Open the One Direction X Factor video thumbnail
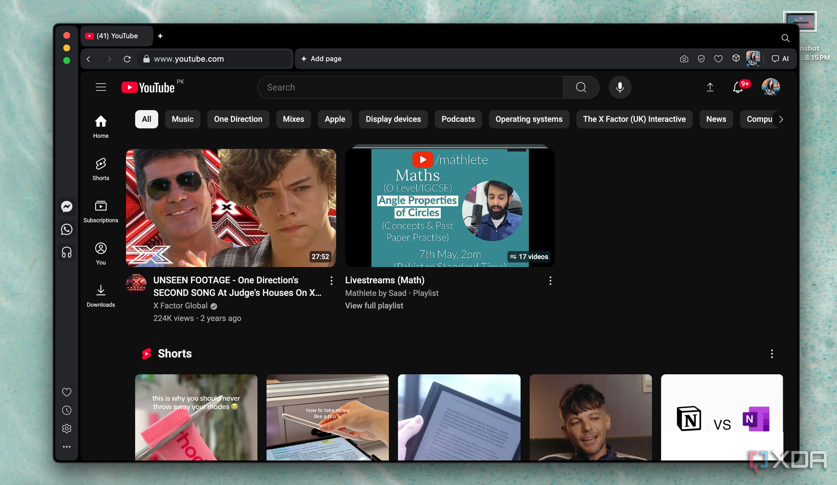This screenshot has height=485, width=837. [231, 208]
